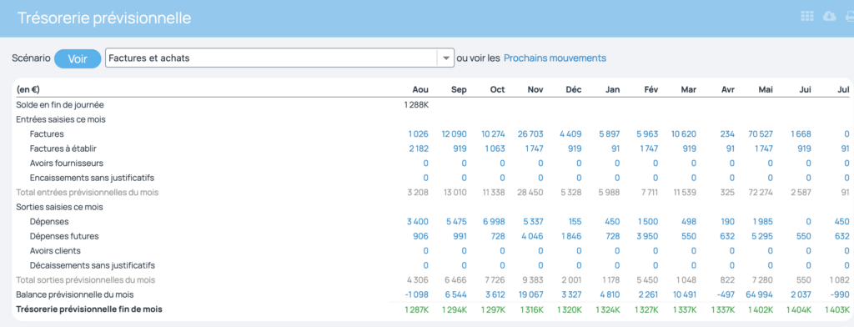
Task: Open the grid view icon in header
Action: pos(807,17)
